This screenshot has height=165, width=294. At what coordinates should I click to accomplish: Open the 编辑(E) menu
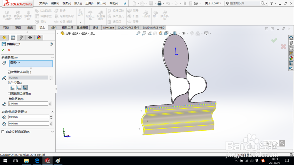[55, 3]
